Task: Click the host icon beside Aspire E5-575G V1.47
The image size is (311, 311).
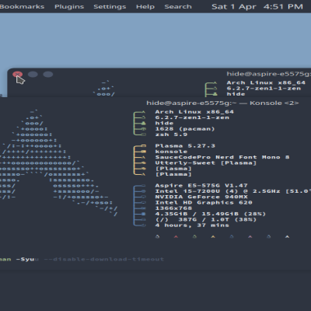Action: (143, 186)
